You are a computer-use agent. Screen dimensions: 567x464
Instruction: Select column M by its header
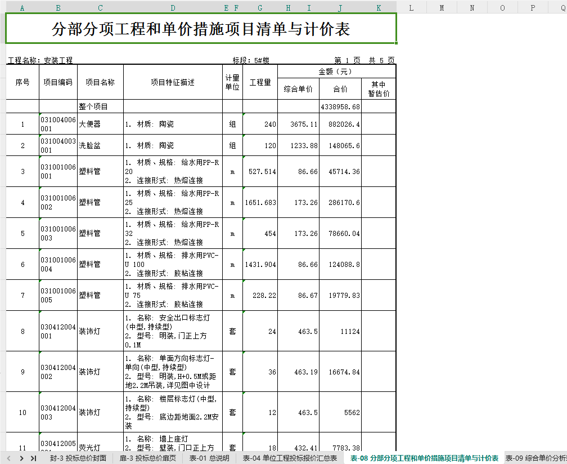(442, 8)
